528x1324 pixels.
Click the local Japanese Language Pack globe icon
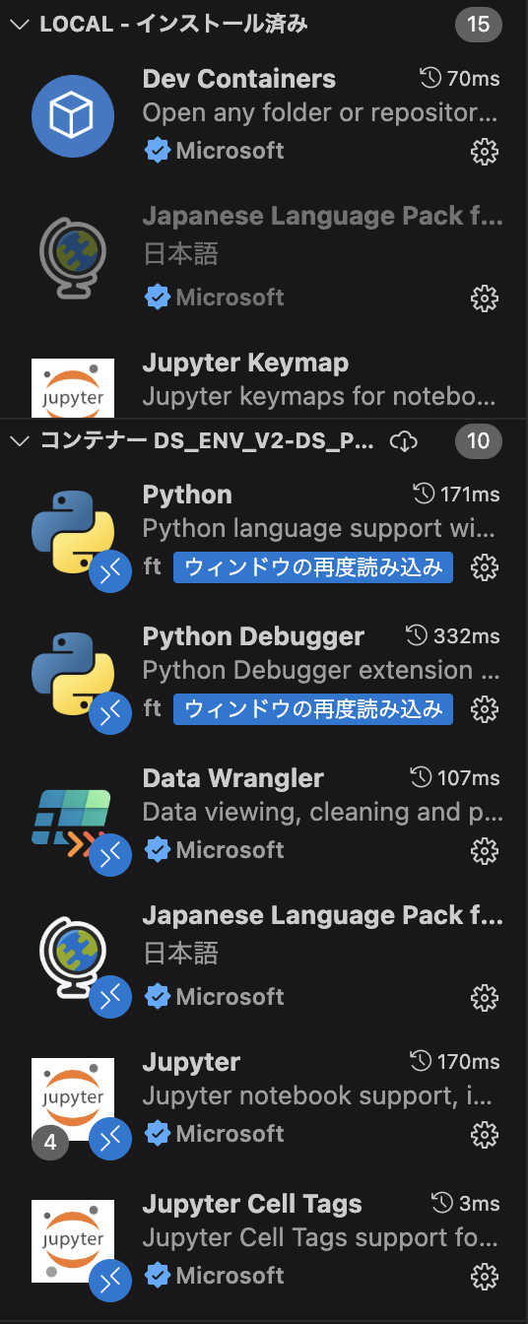coord(73,256)
